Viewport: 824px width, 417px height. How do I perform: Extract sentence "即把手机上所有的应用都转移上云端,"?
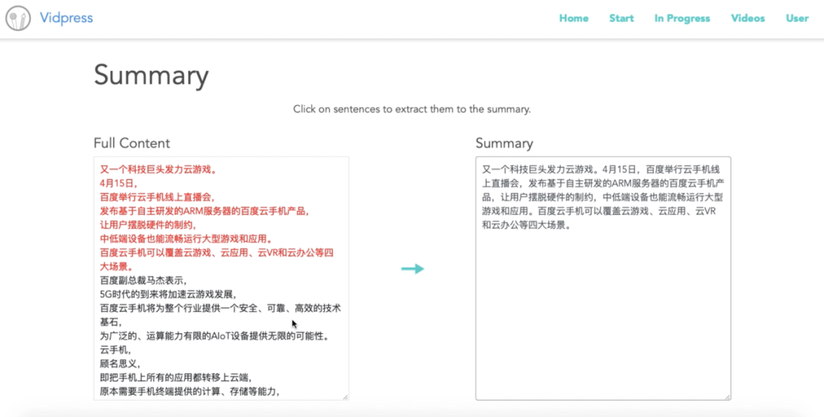click(176, 377)
